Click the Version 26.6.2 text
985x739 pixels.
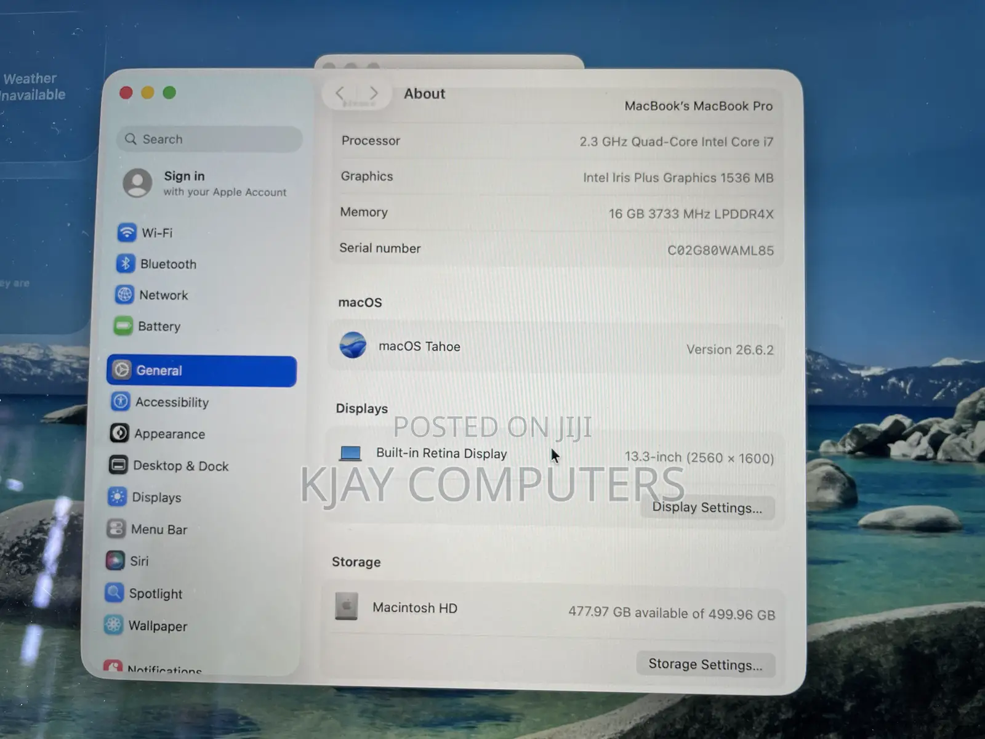click(730, 350)
